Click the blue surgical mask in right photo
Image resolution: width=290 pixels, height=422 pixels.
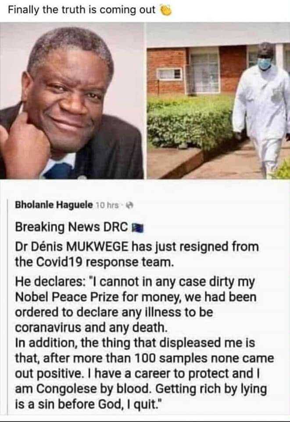pos(264,64)
